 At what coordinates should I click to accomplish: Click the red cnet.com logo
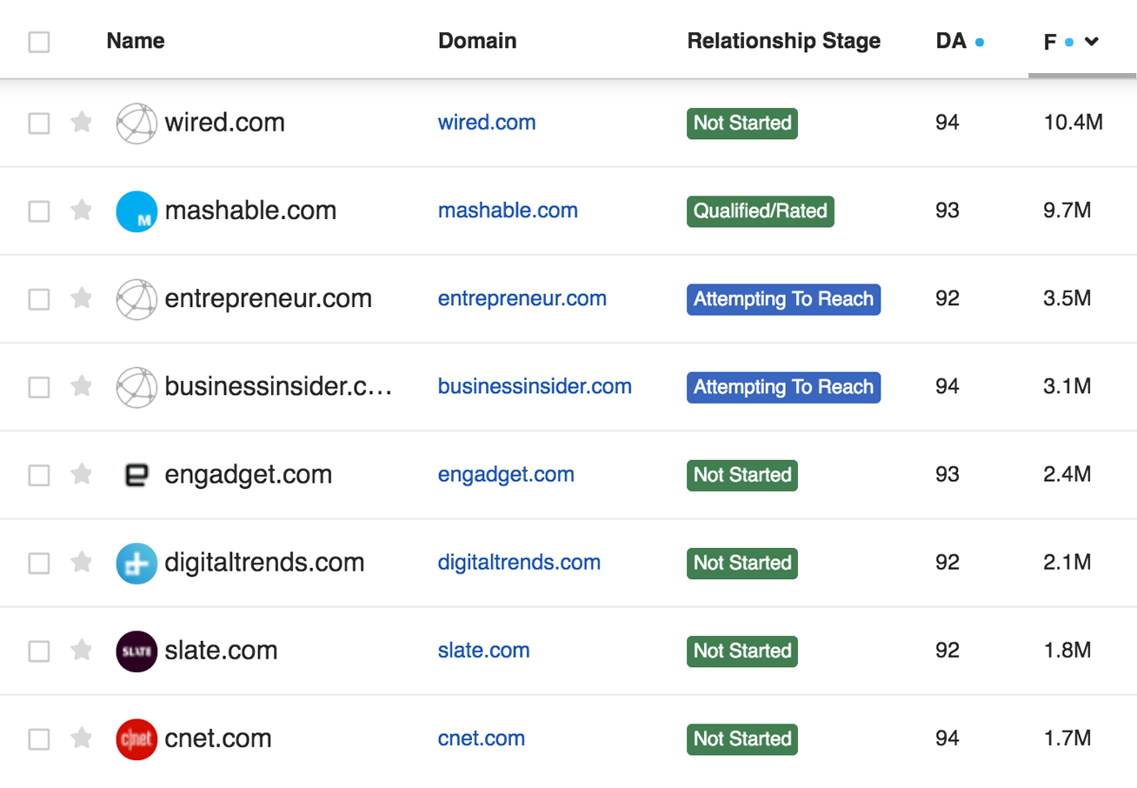pos(136,738)
